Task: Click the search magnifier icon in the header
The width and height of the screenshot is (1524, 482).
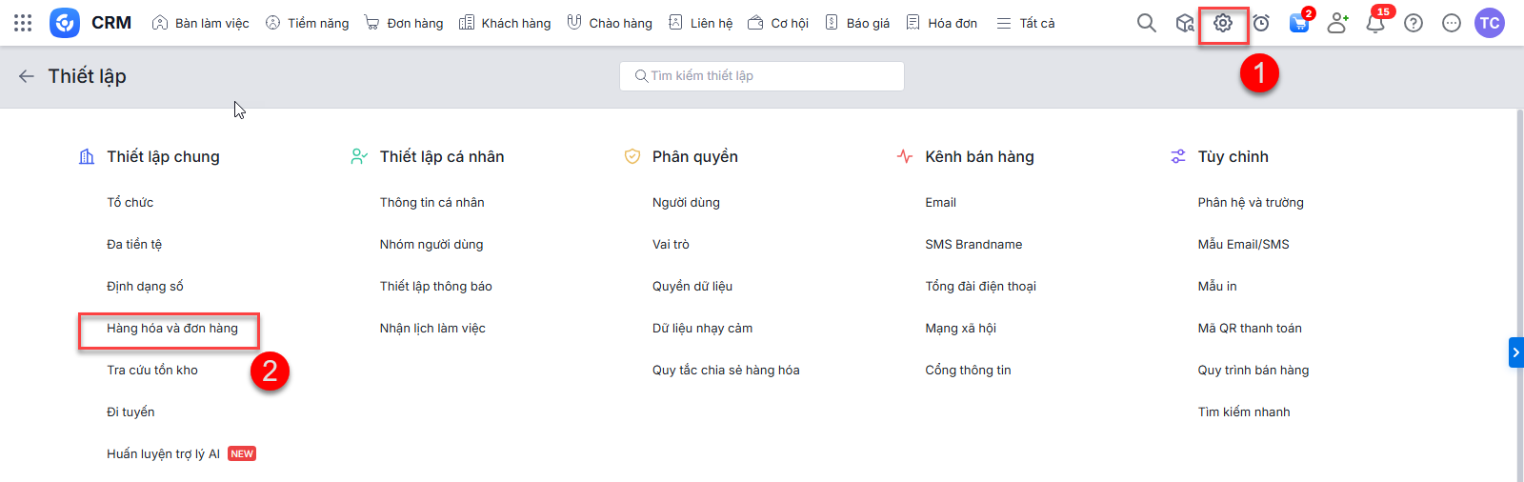Action: 1146,23
